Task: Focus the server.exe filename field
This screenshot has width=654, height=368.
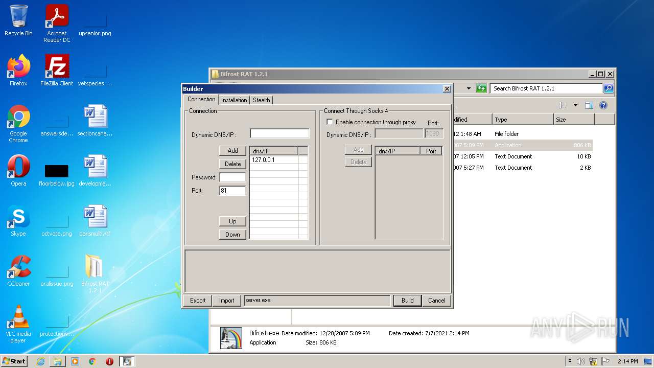Action: (x=317, y=300)
